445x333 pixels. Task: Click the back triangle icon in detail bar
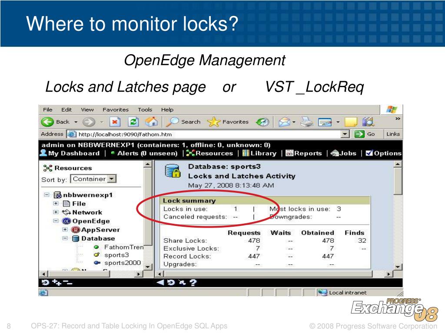pos(160,282)
